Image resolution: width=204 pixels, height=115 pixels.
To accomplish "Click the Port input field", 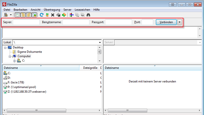I will (147, 22).
